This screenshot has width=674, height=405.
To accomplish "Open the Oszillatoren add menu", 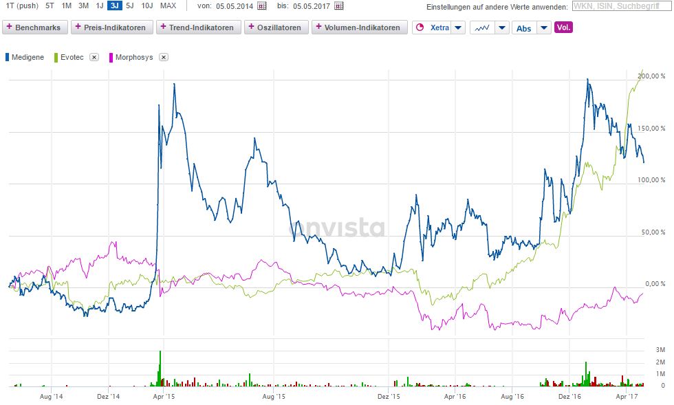I will (276, 28).
